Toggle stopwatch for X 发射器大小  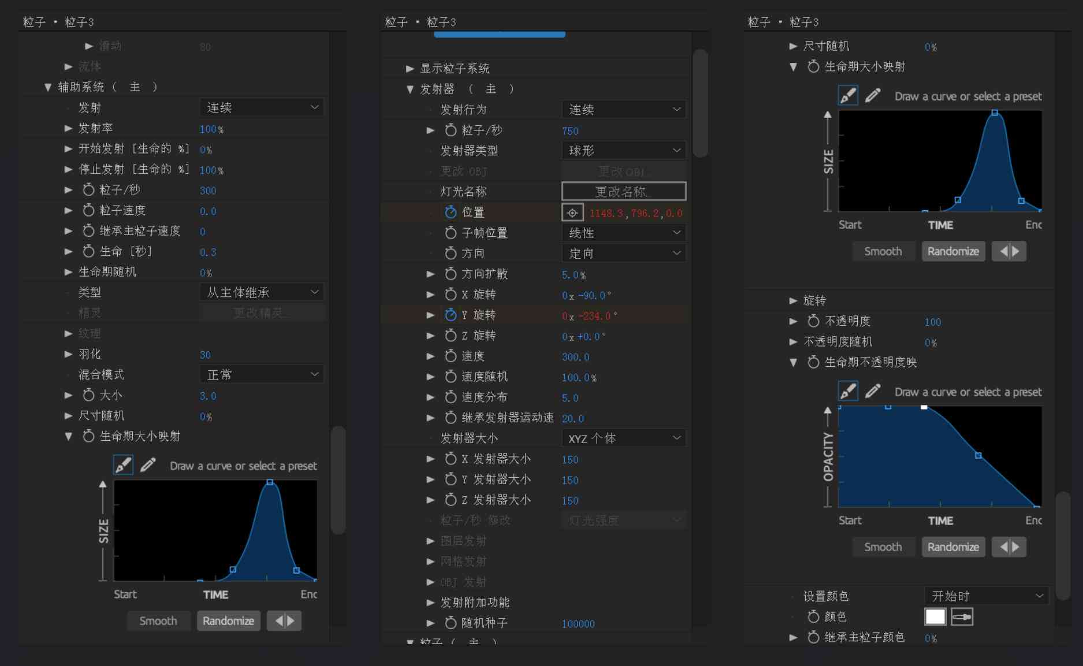pyautogui.click(x=451, y=459)
